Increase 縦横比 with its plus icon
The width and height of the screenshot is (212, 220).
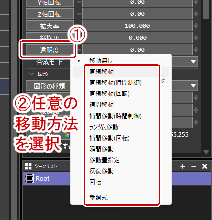pyautogui.click(x=196, y=38)
